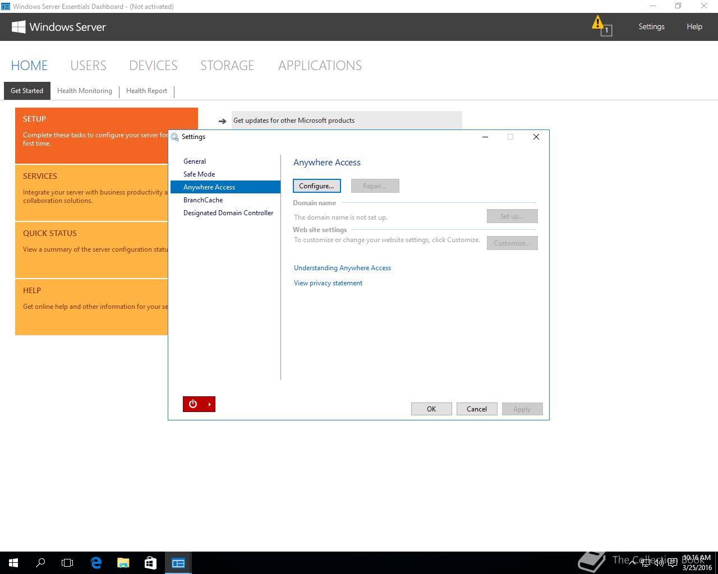Select Safe Mode in Settings sidebar
Viewport: 718px width, 574px height.
225,174
